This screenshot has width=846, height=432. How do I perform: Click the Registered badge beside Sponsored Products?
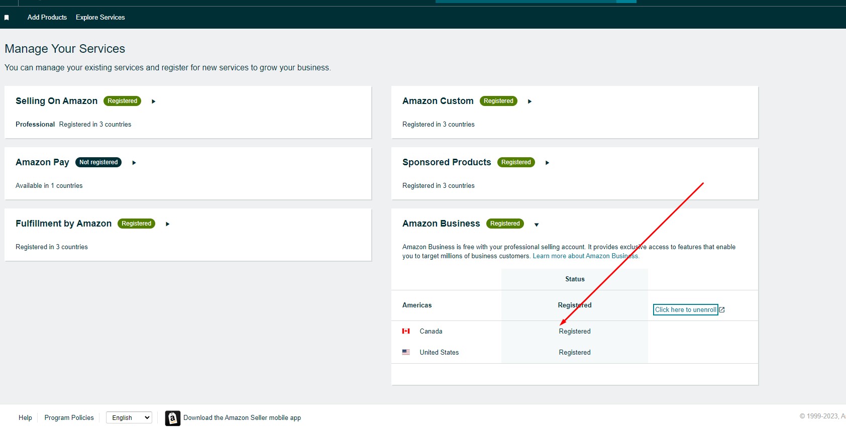(x=516, y=162)
